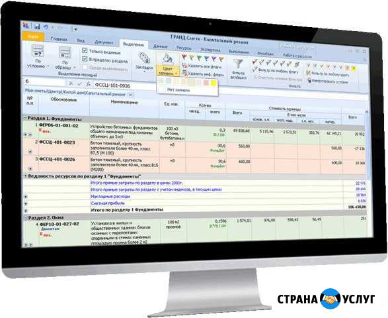Click 'Фильтр по любому флагу'
Viewport: 388px width, 318px height.
point(275,70)
